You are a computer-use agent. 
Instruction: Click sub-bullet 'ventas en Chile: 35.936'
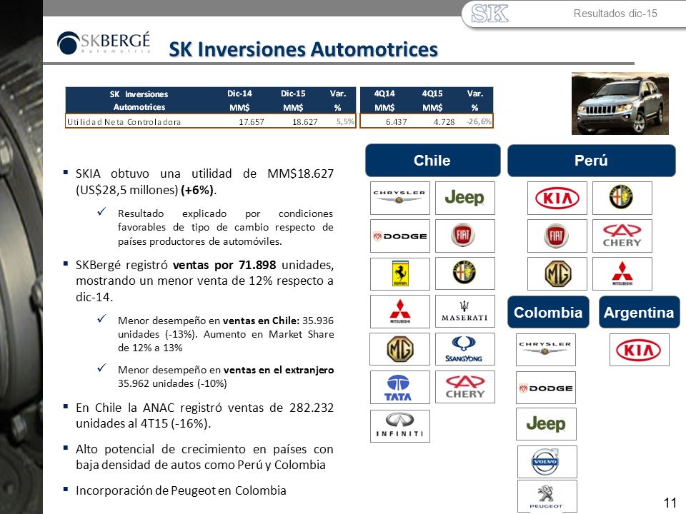pos(226,334)
